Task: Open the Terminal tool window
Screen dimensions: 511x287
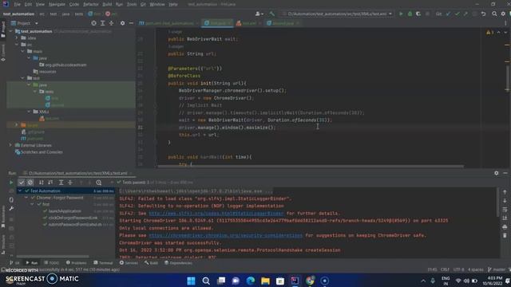Action: tap(103, 263)
